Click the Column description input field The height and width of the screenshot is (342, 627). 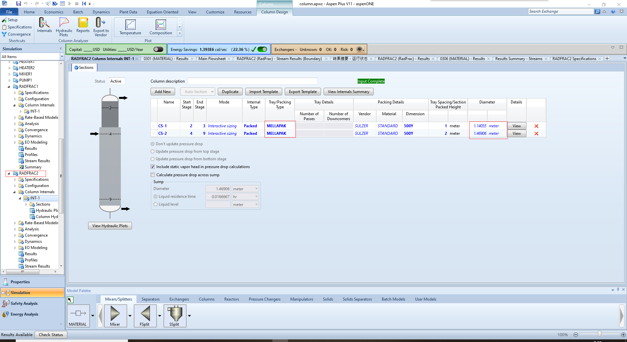253,81
